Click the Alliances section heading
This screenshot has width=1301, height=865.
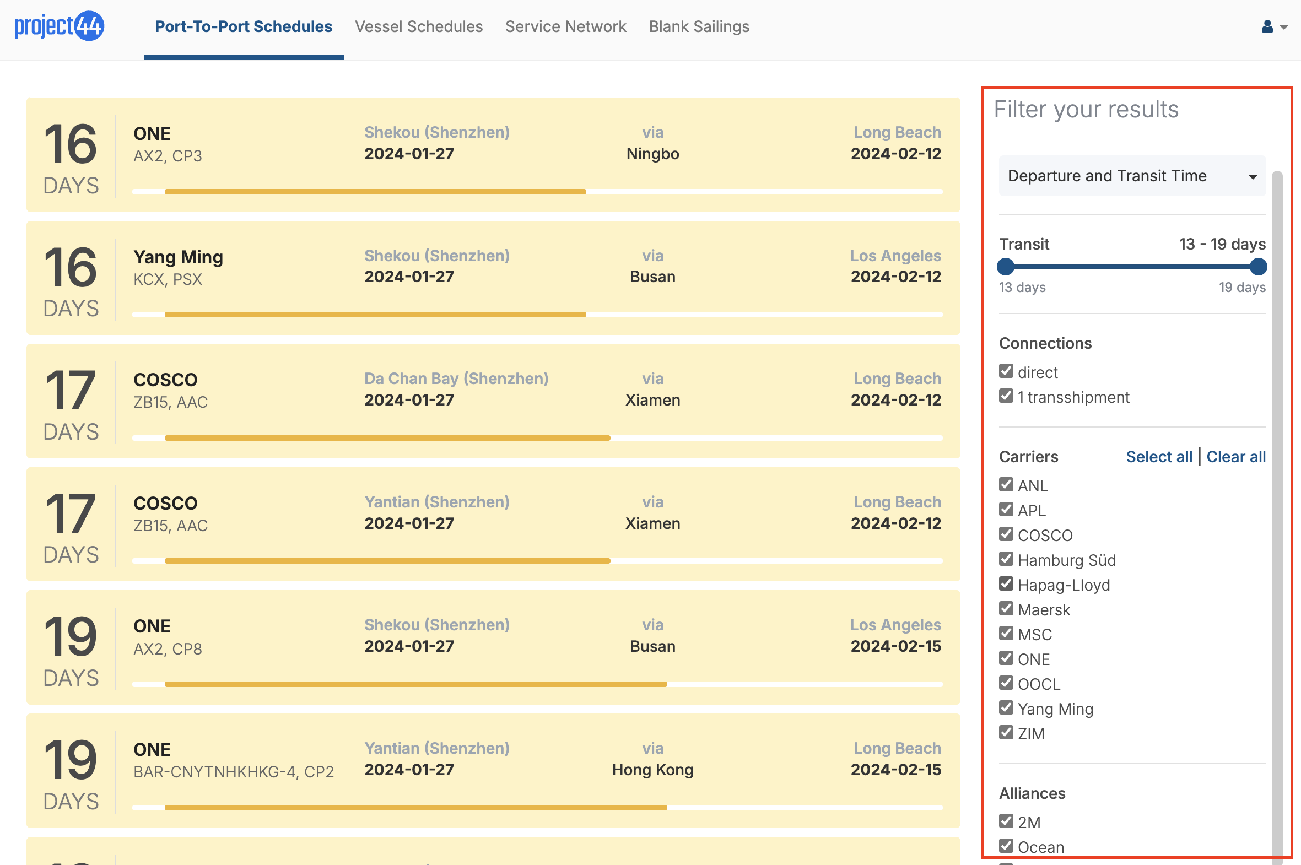click(1032, 793)
